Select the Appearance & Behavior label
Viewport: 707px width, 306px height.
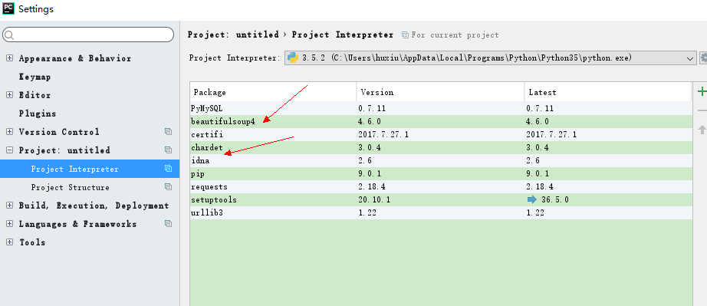pyautogui.click(x=75, y=58)
